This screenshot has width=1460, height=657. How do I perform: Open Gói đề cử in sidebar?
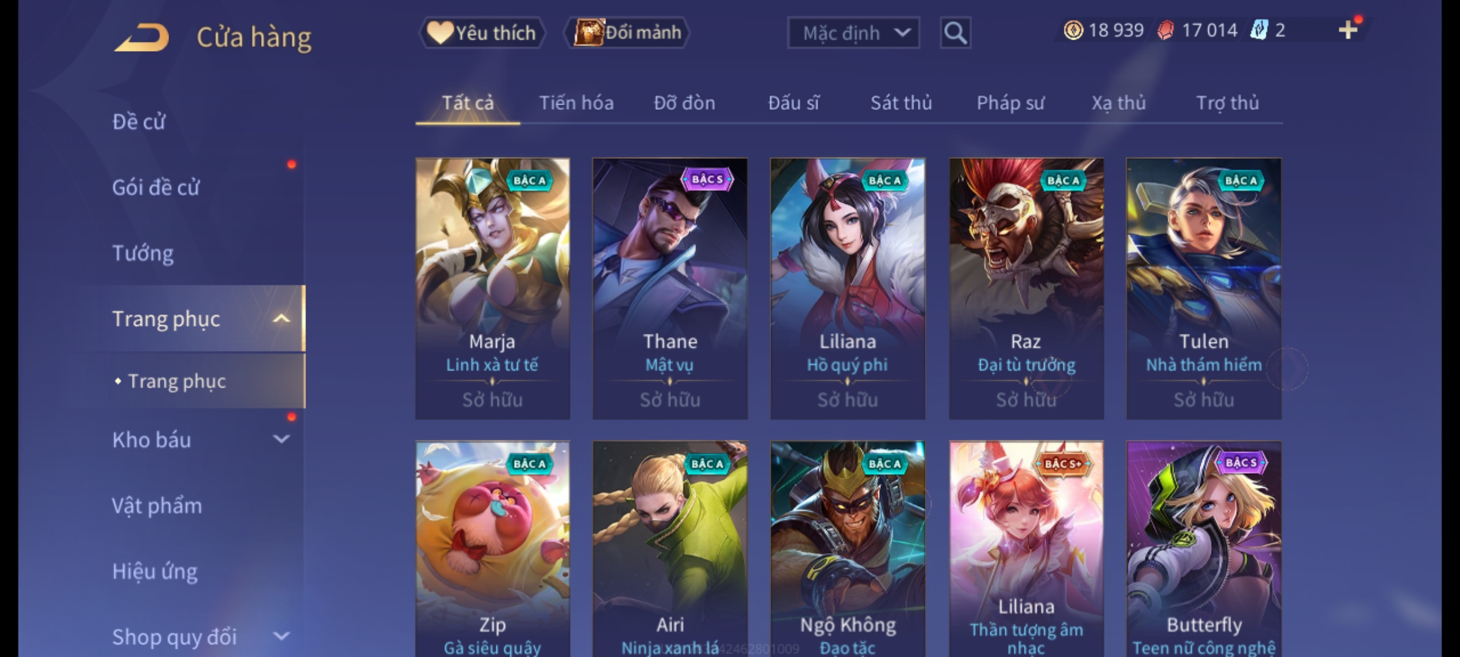point(156,187)
